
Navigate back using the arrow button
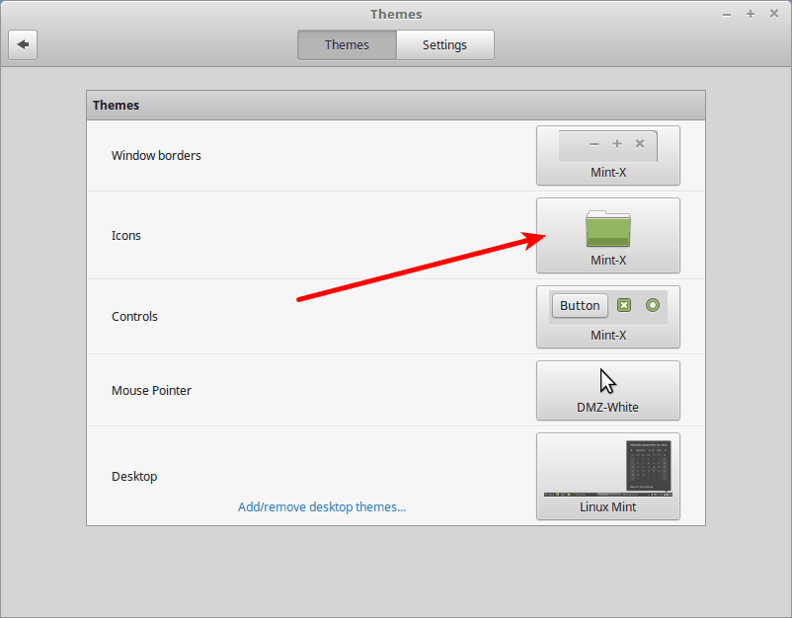tap(23, 44)
